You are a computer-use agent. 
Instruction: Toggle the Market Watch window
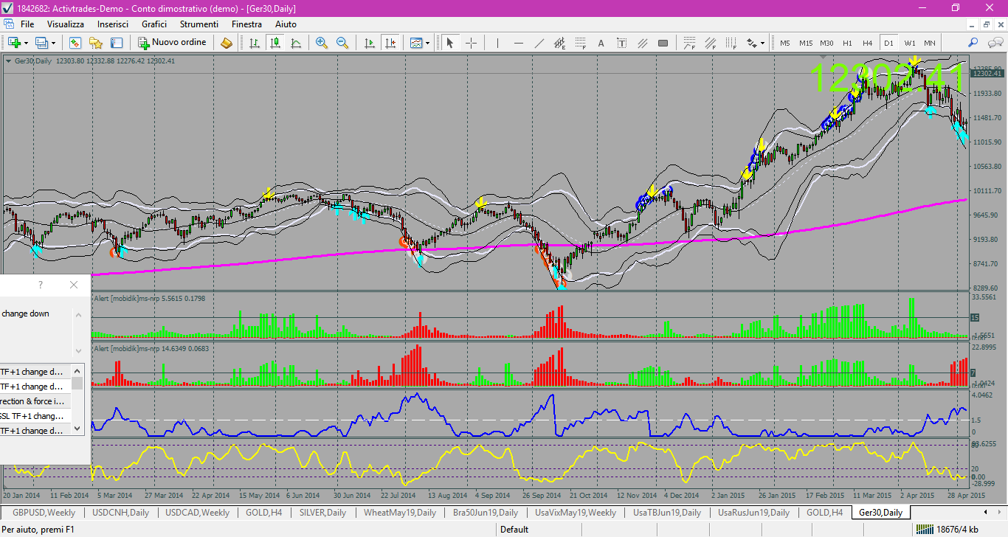coord(75,43)
